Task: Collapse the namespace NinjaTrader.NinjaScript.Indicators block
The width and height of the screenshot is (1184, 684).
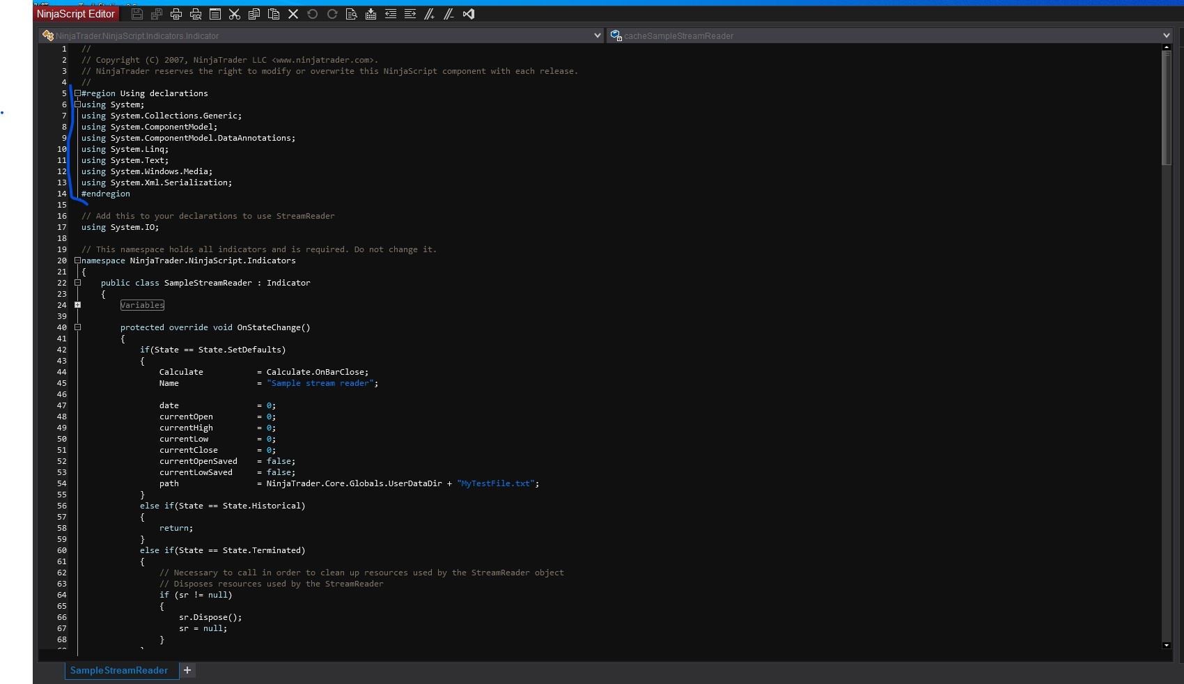Action: [77, 261]
